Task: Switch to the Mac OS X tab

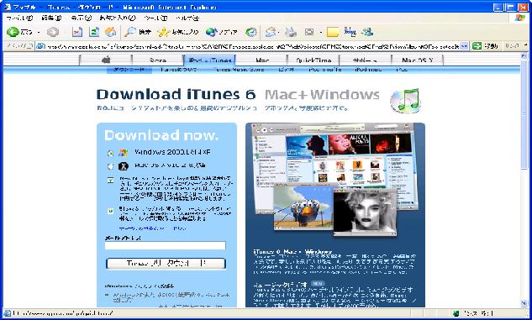Action: pyautogui.click(x=418, y=60)
